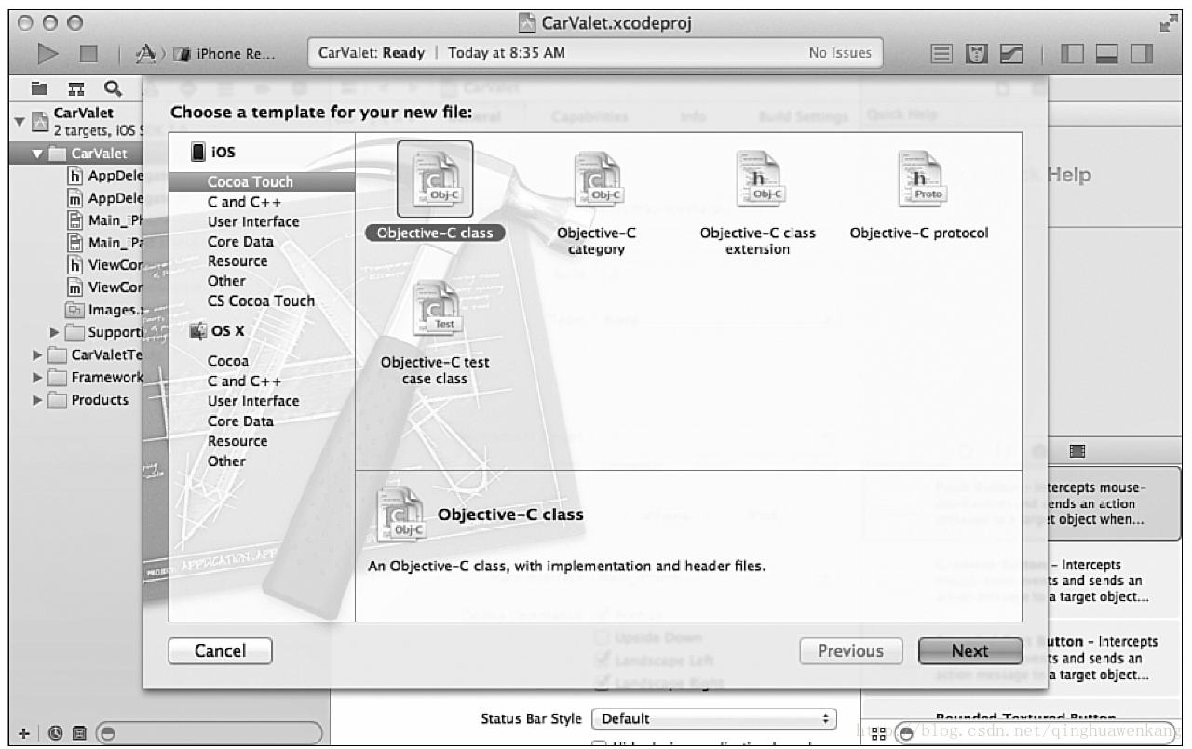The image size is (1192, 749).
Task: Select the Main_iPhone storyboard file
Action: coord(105,221)
